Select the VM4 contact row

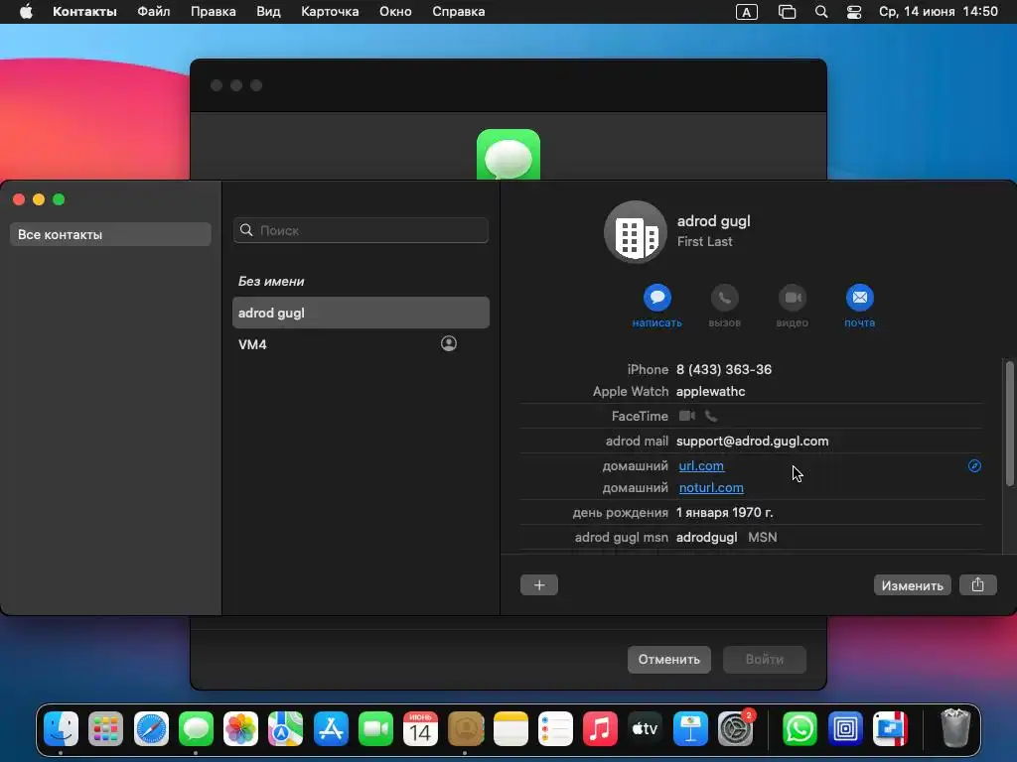[361, 344]
